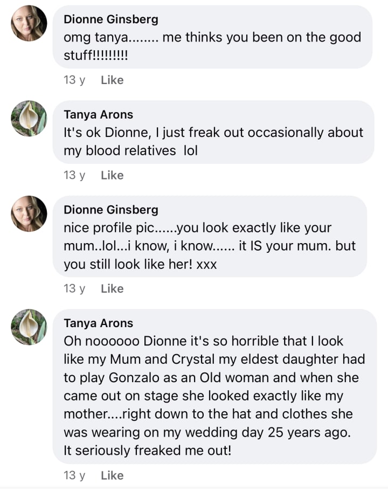Open Dionne Ginsberg's avatar beside the 'omg tanya' comment

[x=29, y=23]
